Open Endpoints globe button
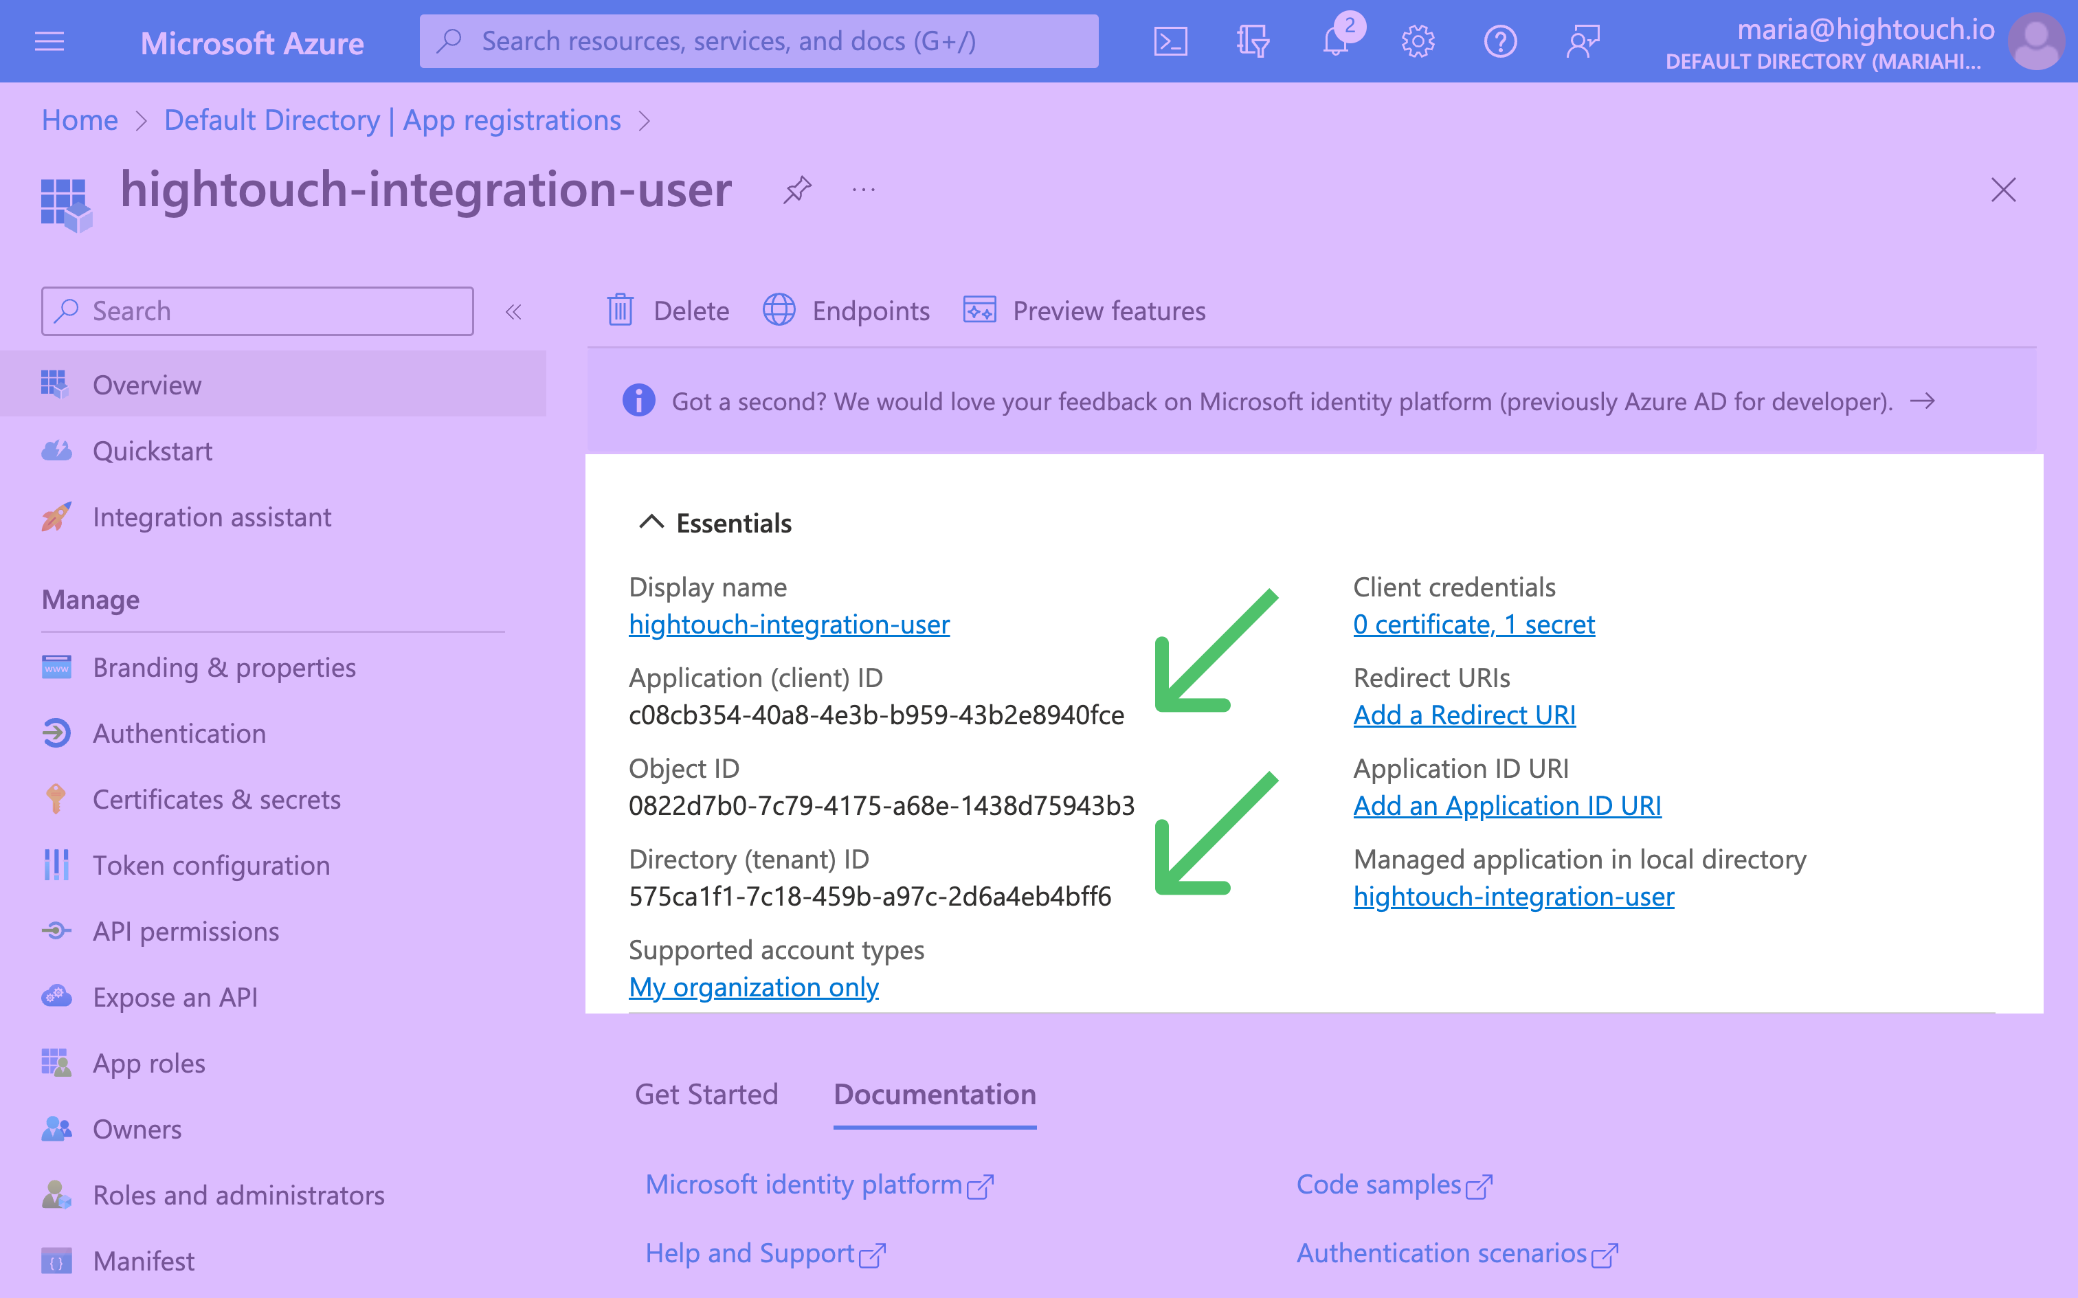This screenshot has height=1298, width=2078. (847, 311)
